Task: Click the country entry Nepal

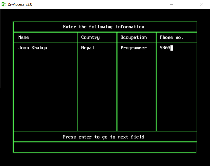Action: coord(87,48)
